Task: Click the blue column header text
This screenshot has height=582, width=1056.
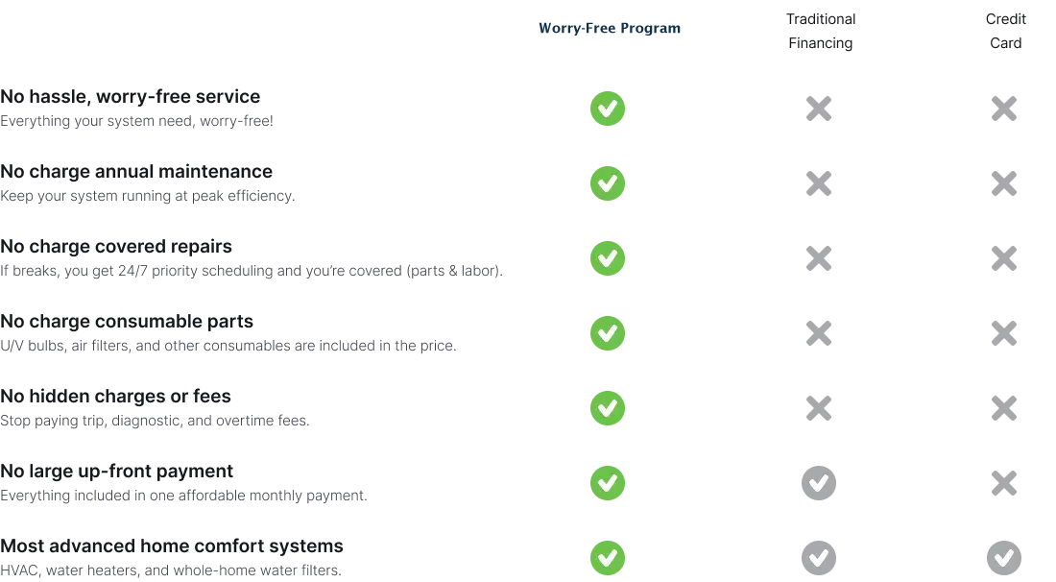Action: pyautogui.click(x=610, y=30)
